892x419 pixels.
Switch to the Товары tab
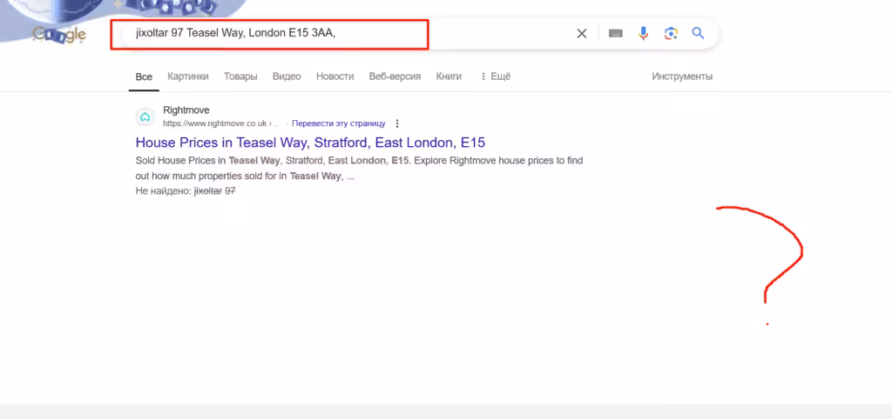(x=240, y=76)
